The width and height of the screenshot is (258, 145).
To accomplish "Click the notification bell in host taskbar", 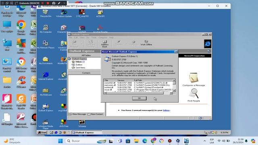I will [x=246, y=141].
